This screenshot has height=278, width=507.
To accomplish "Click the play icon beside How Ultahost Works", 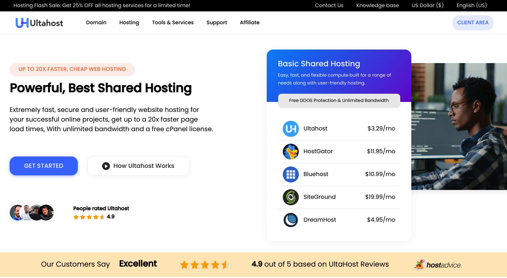I will tap(106, 166).
